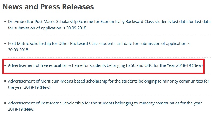Click the News and Press Releases heading

(48, 7)
